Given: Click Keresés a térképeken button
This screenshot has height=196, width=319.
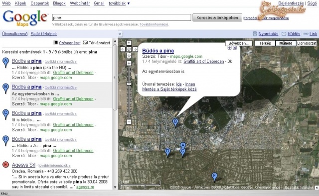Looking at the screenshot, I should (x=217, y=18).
